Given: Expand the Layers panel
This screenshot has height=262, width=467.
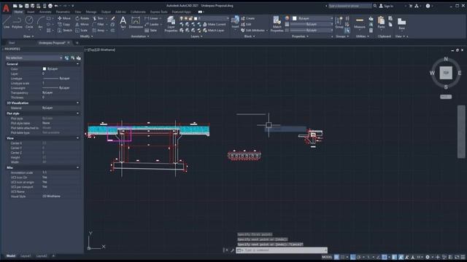Looking at the screenshot, I should coord(196,36).
